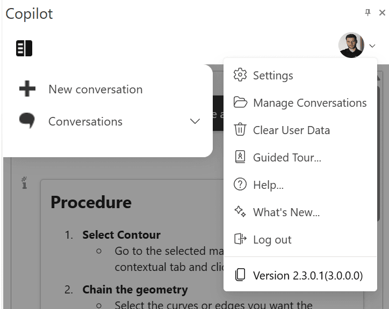Click the trash can icon for Clear User Data
The image size is (389, 309).
click(240, 129)
